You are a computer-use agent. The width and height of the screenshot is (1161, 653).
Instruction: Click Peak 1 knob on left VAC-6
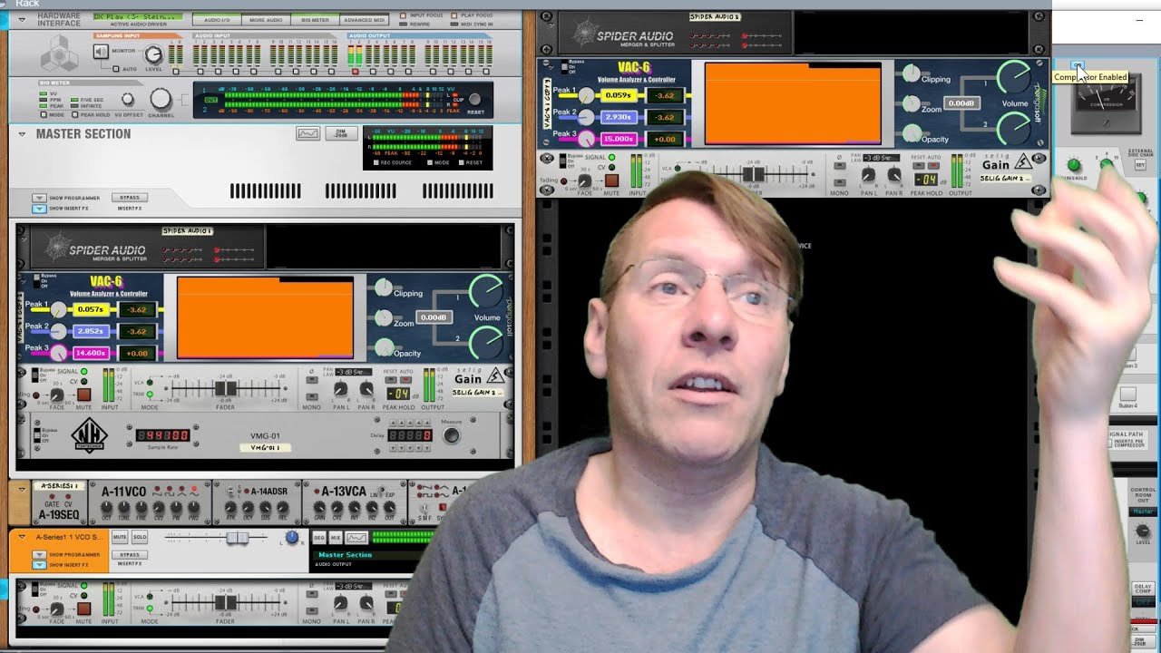click(59, 309)
